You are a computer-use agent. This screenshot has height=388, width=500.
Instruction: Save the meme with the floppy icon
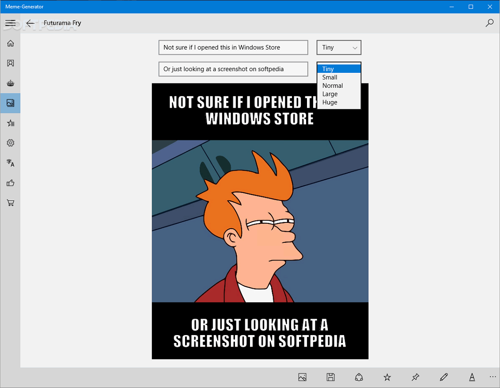(331, 377)
